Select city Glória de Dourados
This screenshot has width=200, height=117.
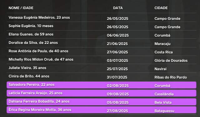tap(171, 61)
